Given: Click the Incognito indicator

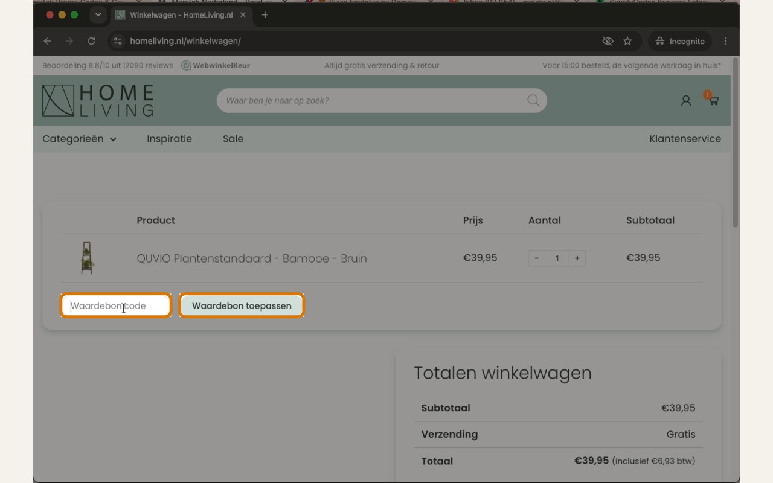Looking at the screenshot, I should coord(680,41).
